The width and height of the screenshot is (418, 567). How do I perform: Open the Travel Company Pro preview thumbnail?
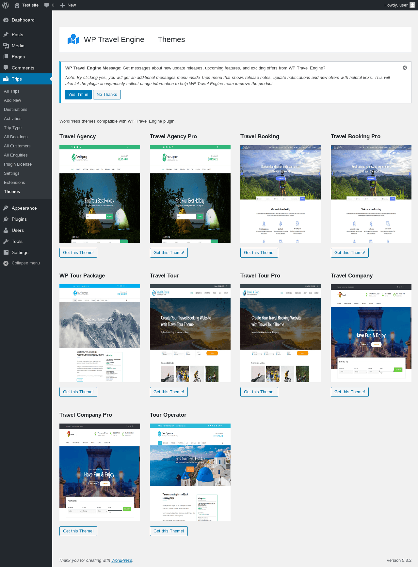pos(100,472)
